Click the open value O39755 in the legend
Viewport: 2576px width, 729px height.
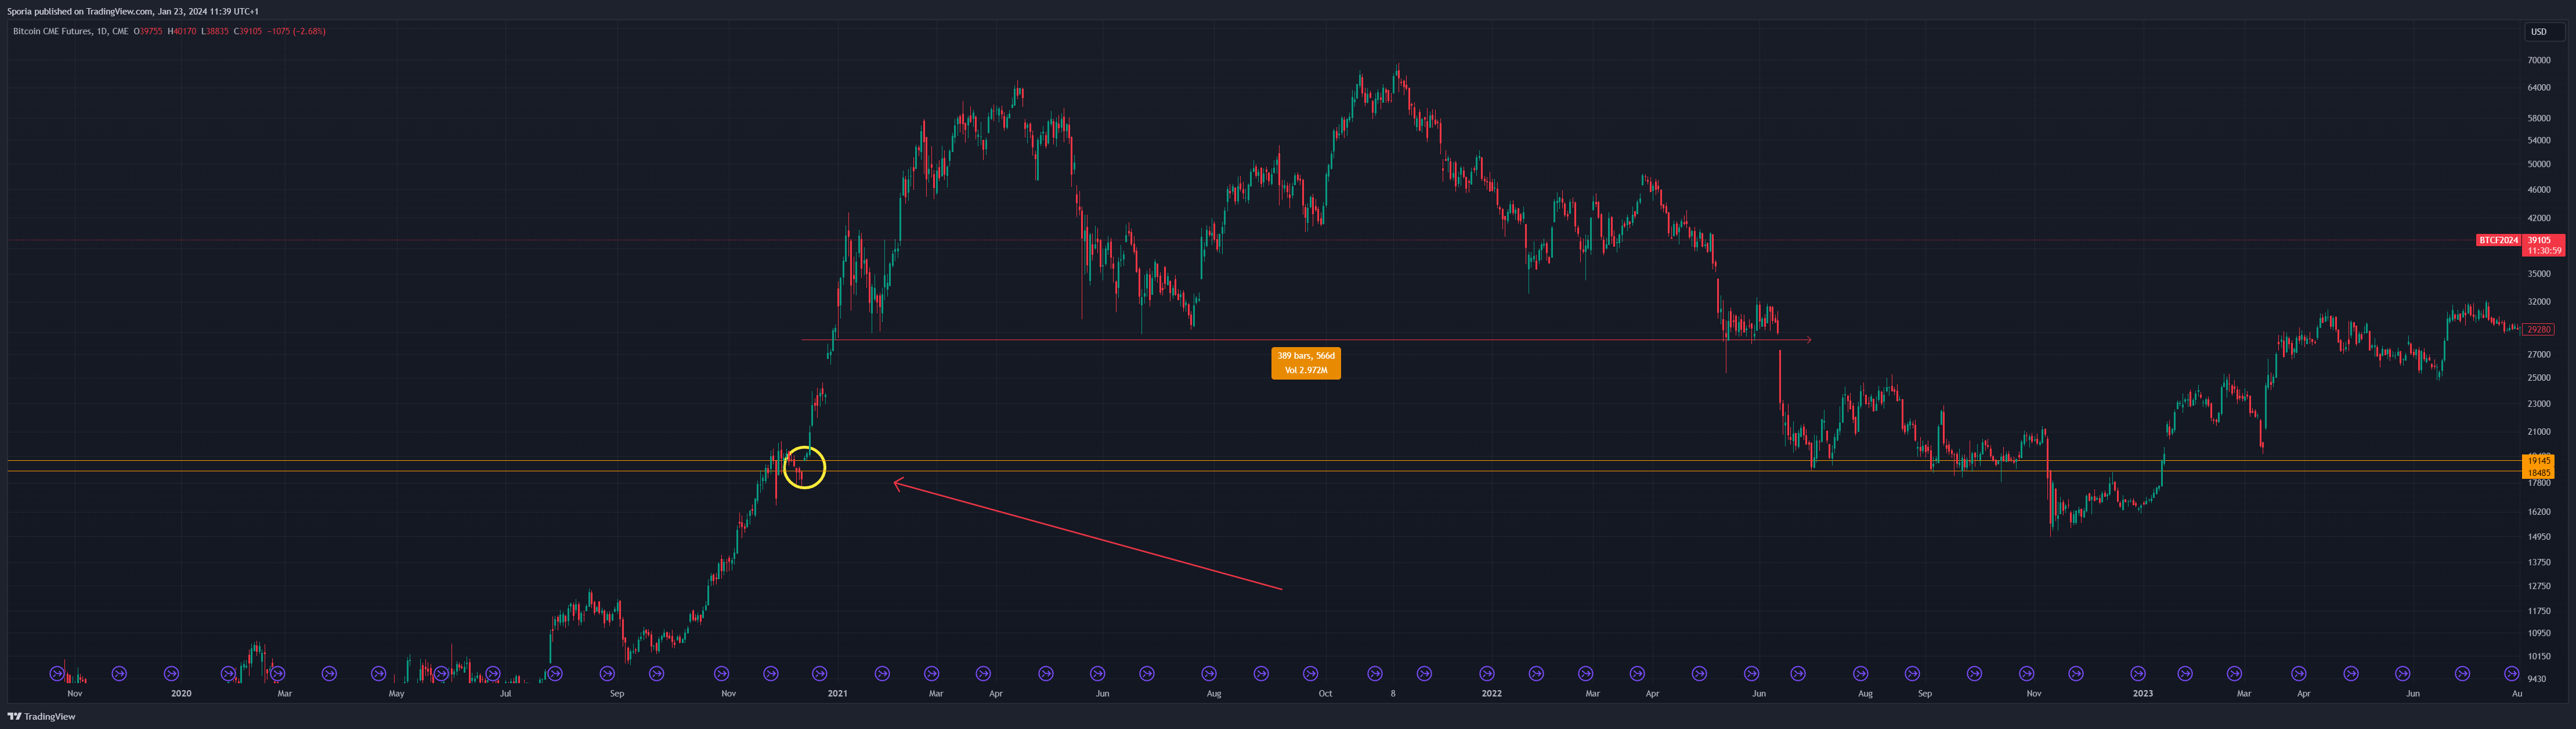point(148,32)
